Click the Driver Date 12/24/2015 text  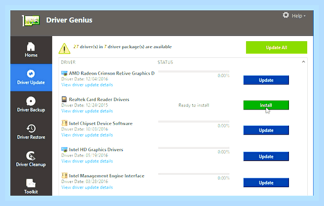point(85,105)
